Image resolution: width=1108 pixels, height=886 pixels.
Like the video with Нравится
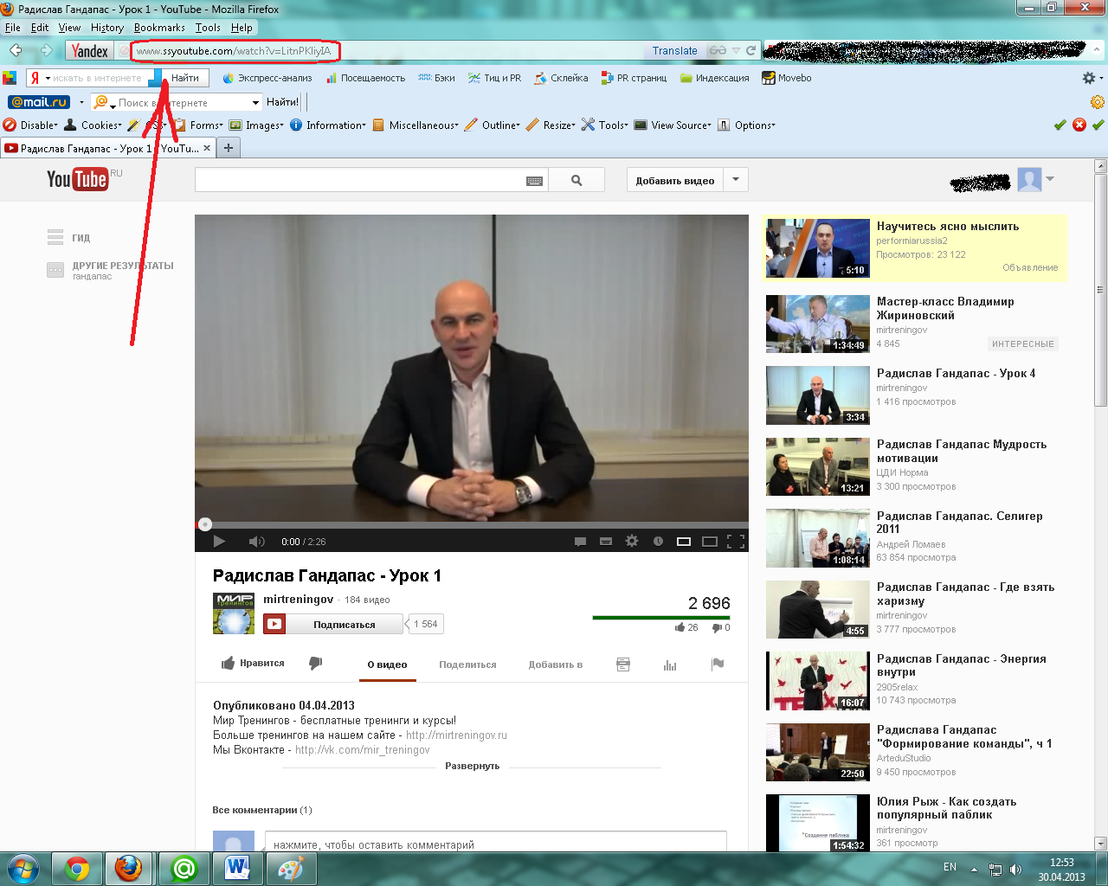pyautogui.click(x=253, y=664)
